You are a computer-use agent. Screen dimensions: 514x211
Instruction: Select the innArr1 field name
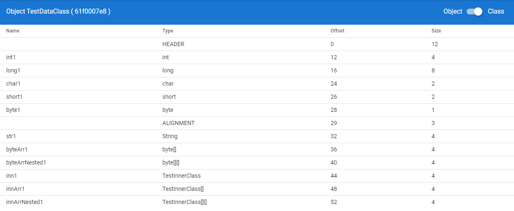click(x=15, y=189)
